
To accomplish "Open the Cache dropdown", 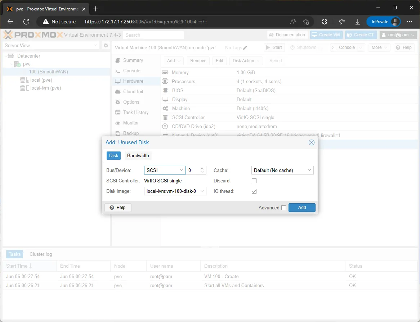I will click(309, 171).
